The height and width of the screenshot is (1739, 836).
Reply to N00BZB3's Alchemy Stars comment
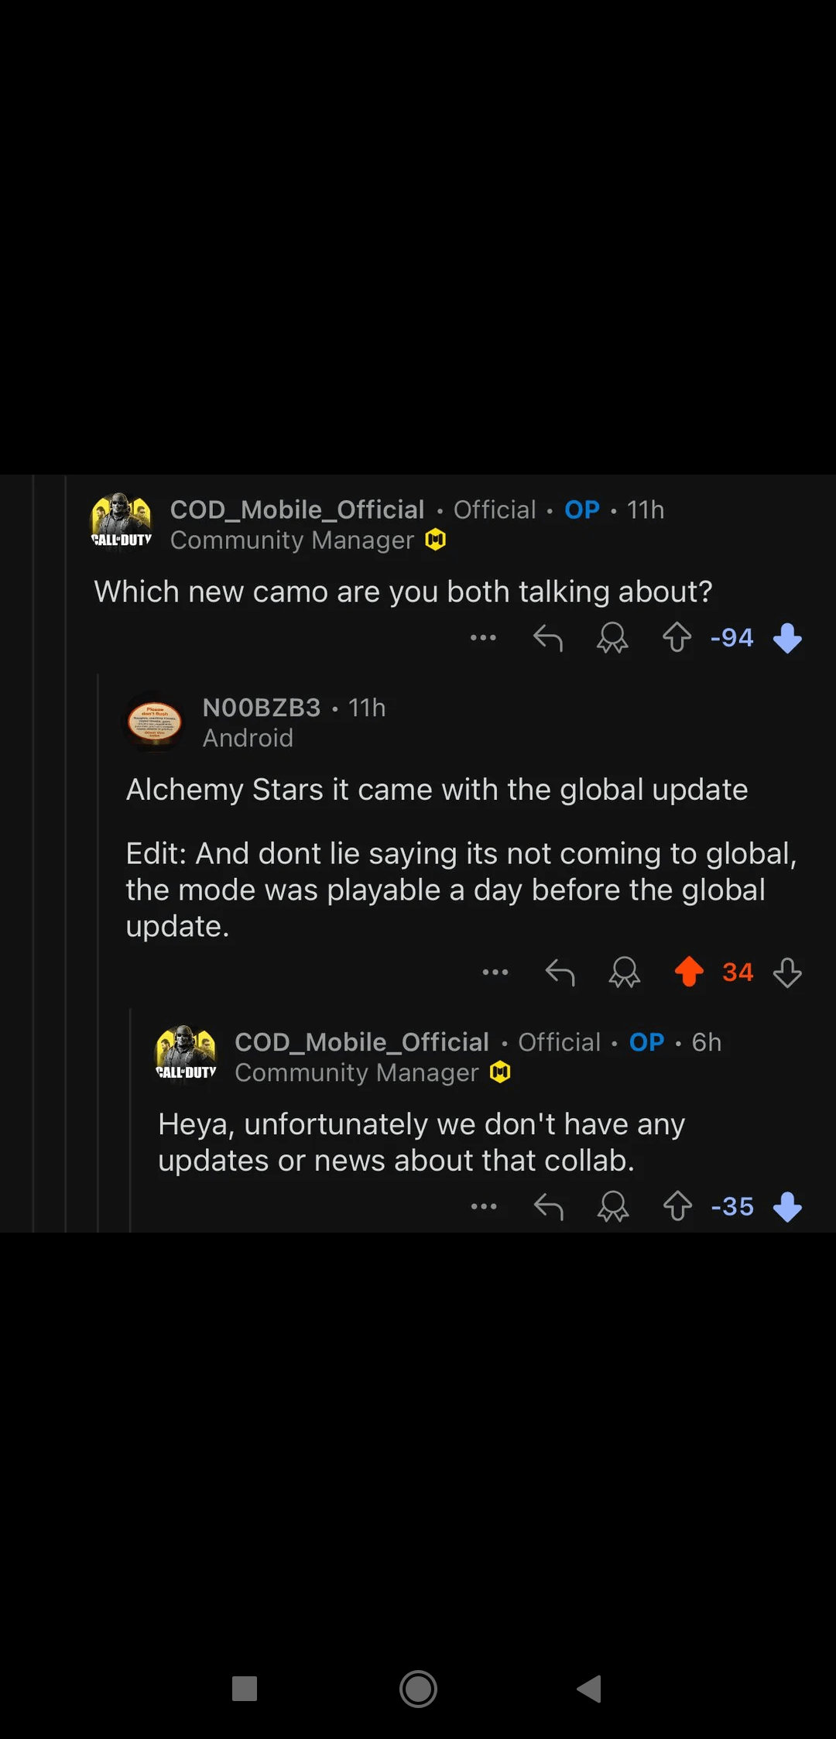coord(560,972)
